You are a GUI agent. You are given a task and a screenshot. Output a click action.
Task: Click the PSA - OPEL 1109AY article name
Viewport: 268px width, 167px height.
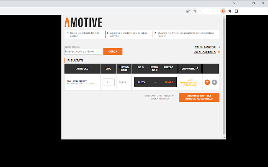pos(77,81)
